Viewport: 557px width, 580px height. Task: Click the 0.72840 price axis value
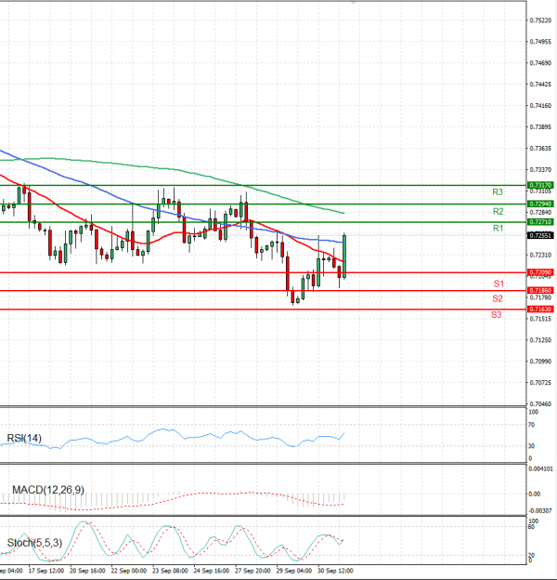pos(540,212)
